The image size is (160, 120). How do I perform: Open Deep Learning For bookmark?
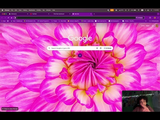pyautogui.click(x=101, y=21)
